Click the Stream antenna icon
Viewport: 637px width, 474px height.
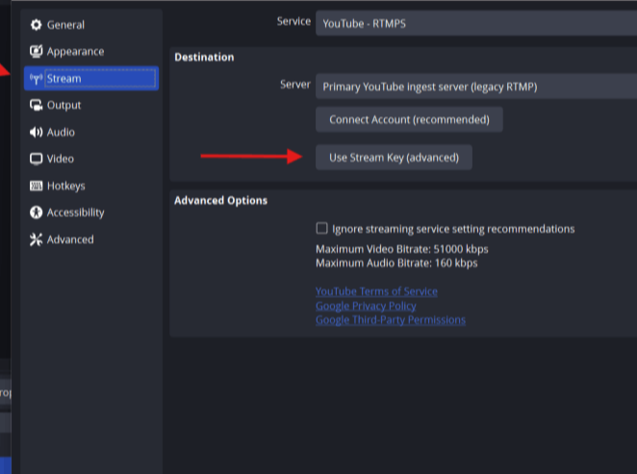point(36,79)
